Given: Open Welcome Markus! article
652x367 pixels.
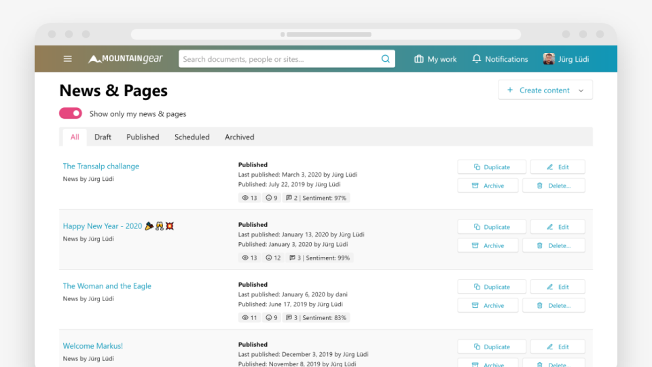Looking at the screenshot, I should point(93,346).
